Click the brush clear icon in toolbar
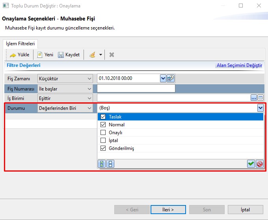This screenshot has width=268, height=220. (x=92, y=55)
